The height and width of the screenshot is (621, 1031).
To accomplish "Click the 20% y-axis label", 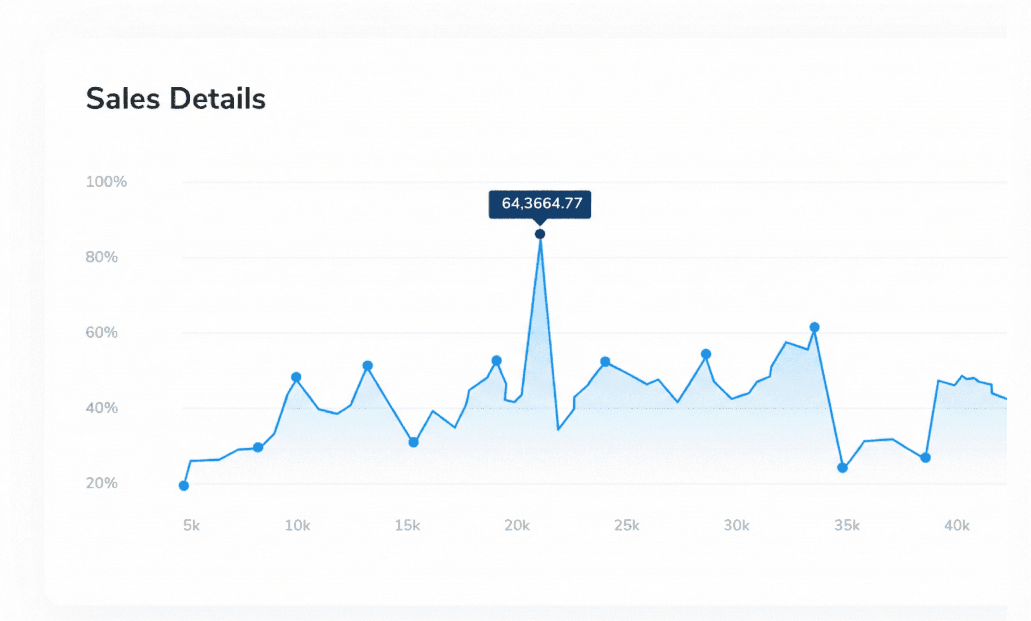I will point(102,483).
